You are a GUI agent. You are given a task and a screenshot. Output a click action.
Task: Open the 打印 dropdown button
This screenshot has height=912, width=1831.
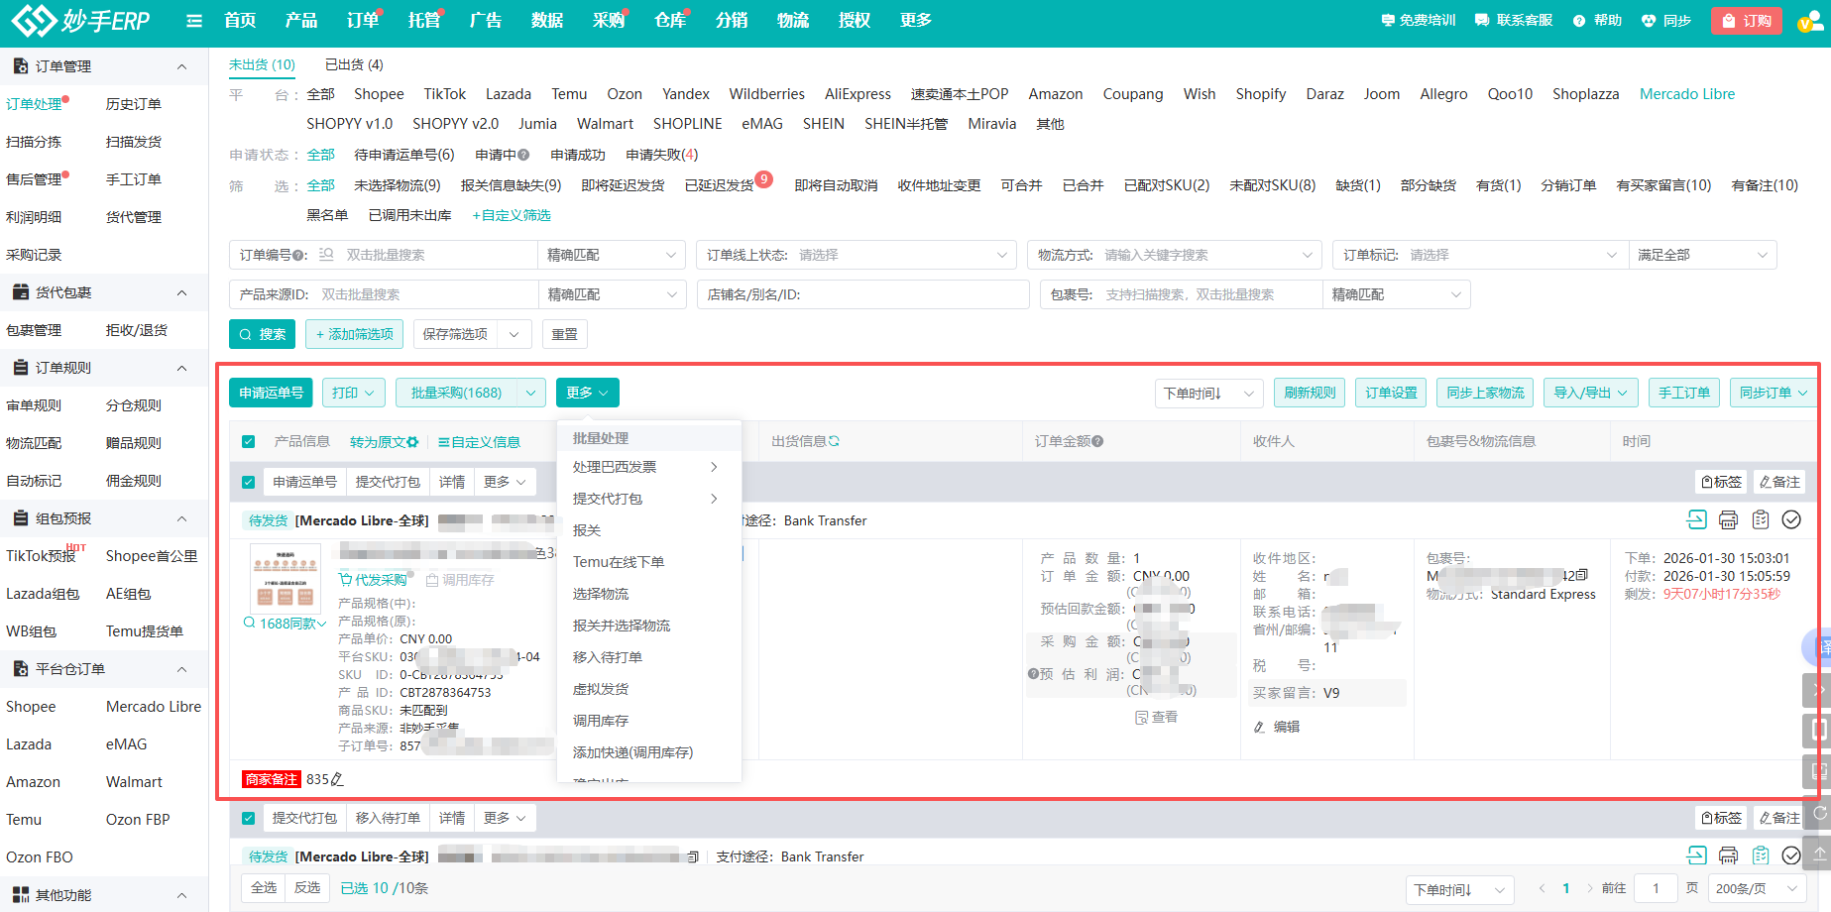[354, 394]
